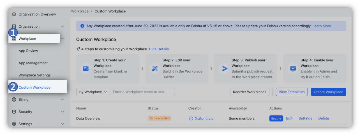Open App Review in the sidebar
360x135 pixels.
tap(28, 51)
